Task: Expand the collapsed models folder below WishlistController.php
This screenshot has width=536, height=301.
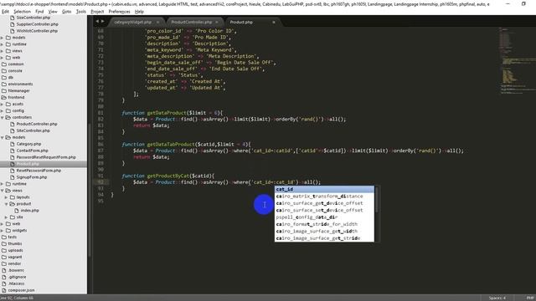Action: 3,38
